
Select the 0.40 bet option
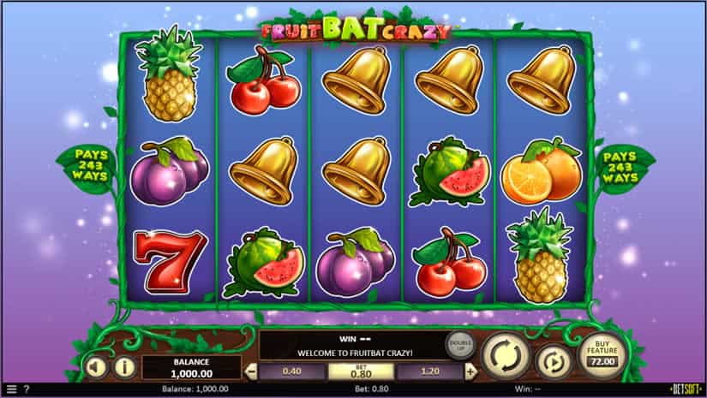tap(291, 371)
